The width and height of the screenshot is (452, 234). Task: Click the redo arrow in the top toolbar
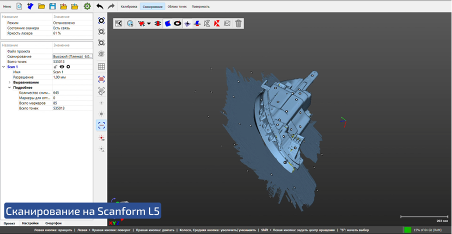point(110,6)
